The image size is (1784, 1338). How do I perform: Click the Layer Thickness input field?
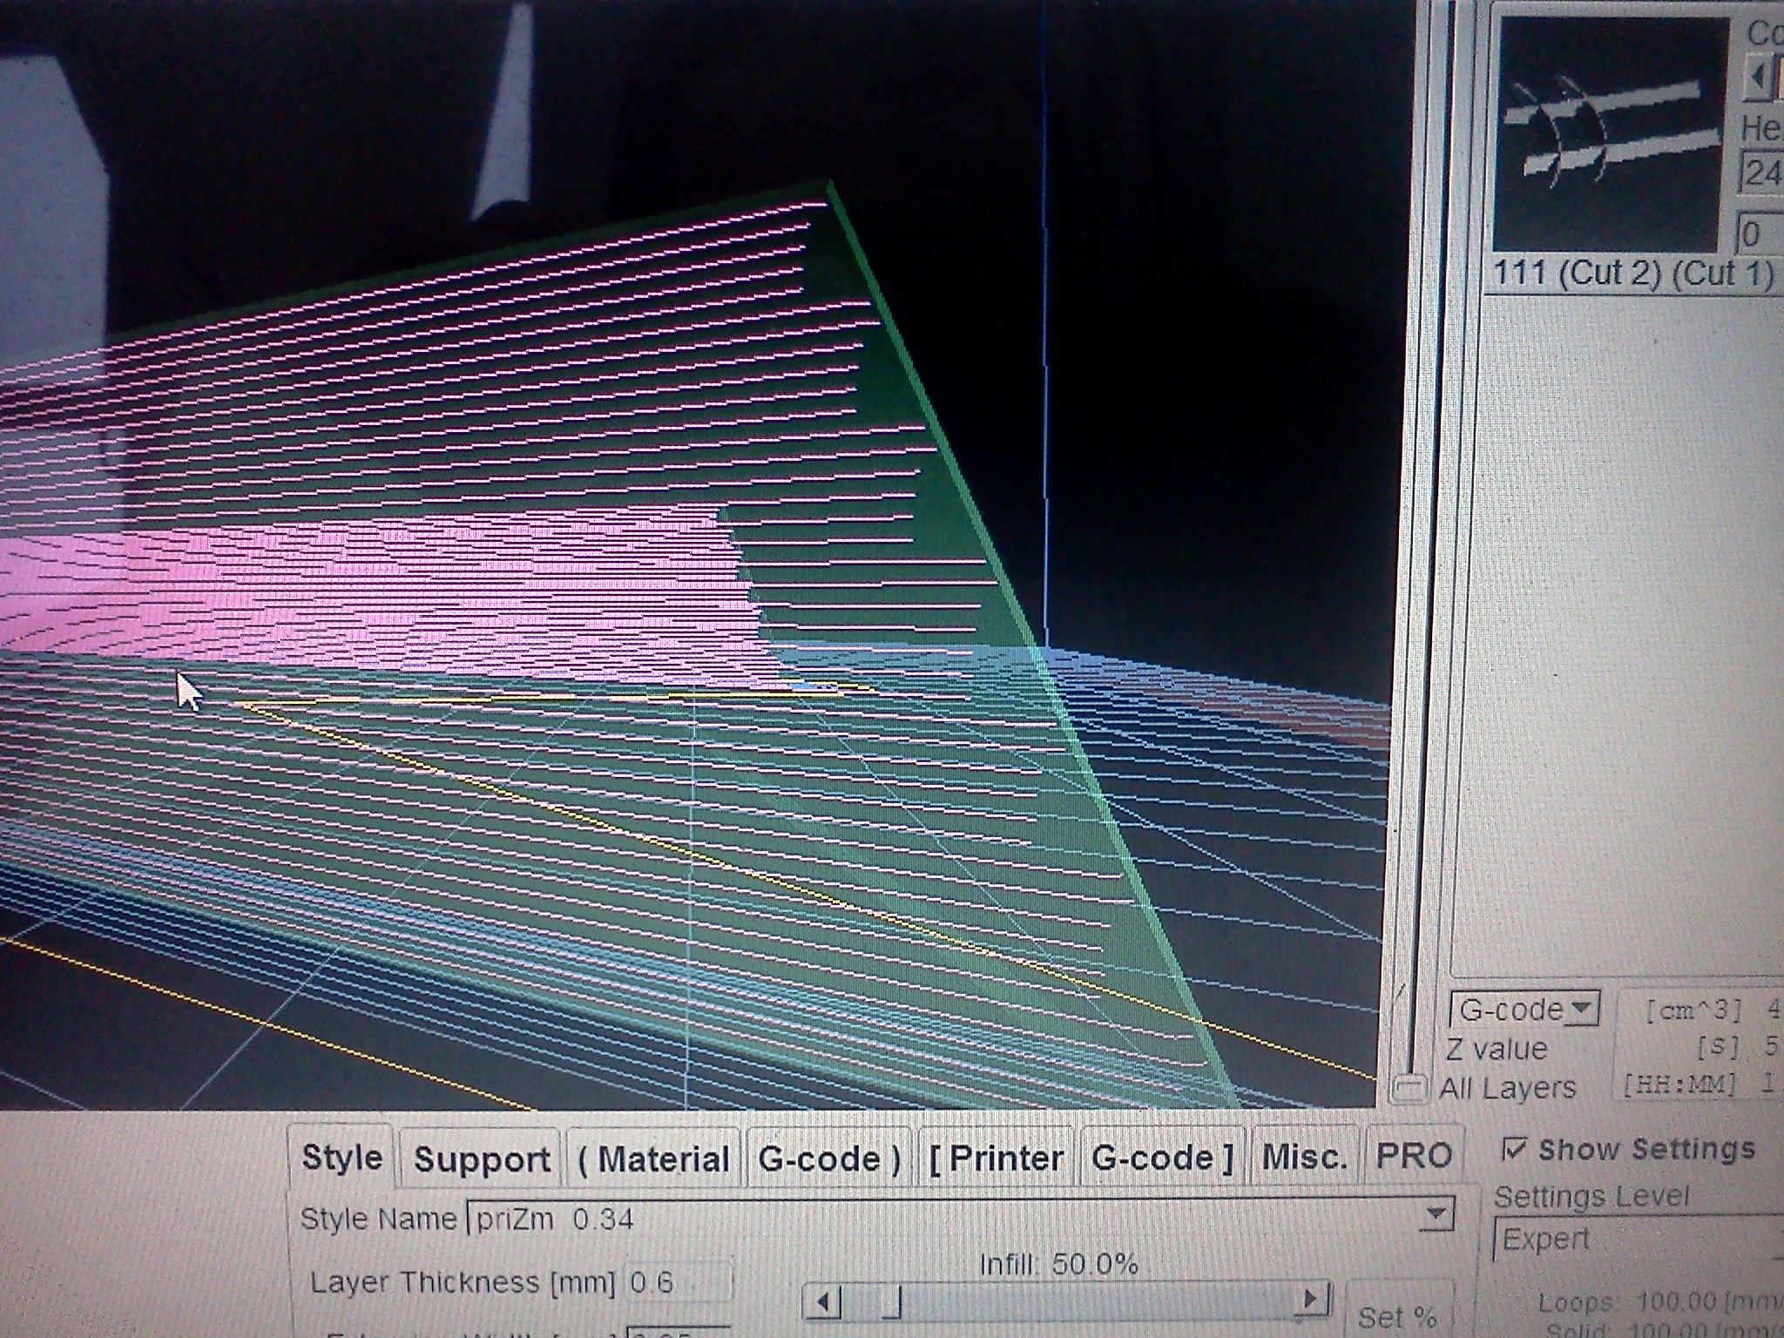pos(678,1283)
